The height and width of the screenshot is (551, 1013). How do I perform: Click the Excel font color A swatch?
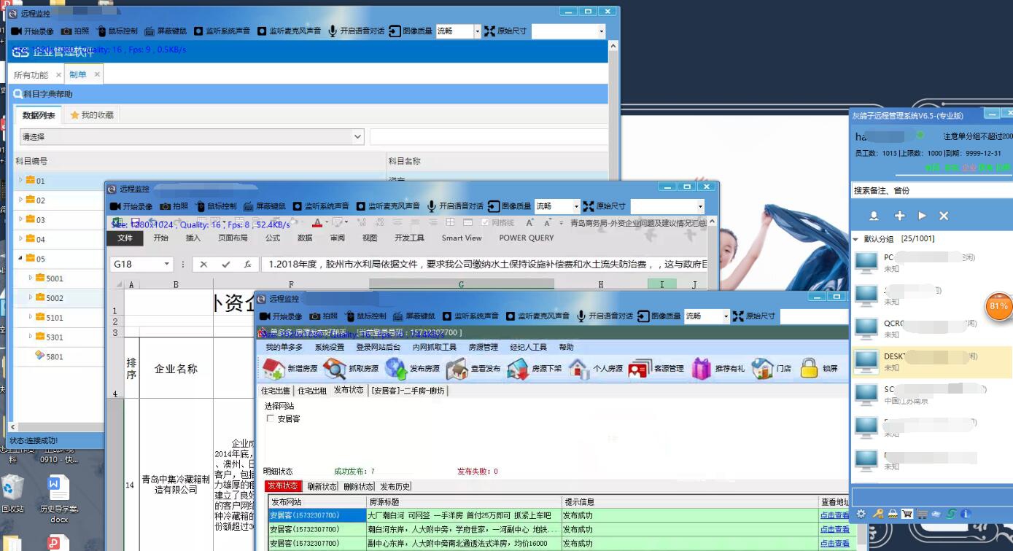tap(317, 222)
